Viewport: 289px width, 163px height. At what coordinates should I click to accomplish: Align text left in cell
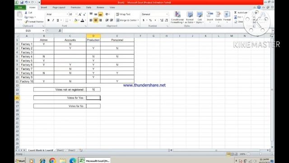click(91, 20)
